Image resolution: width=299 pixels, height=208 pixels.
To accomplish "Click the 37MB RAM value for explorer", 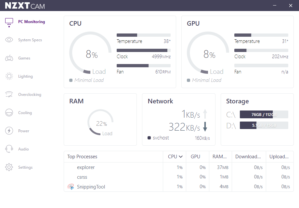I will click(x=223, y=167).
